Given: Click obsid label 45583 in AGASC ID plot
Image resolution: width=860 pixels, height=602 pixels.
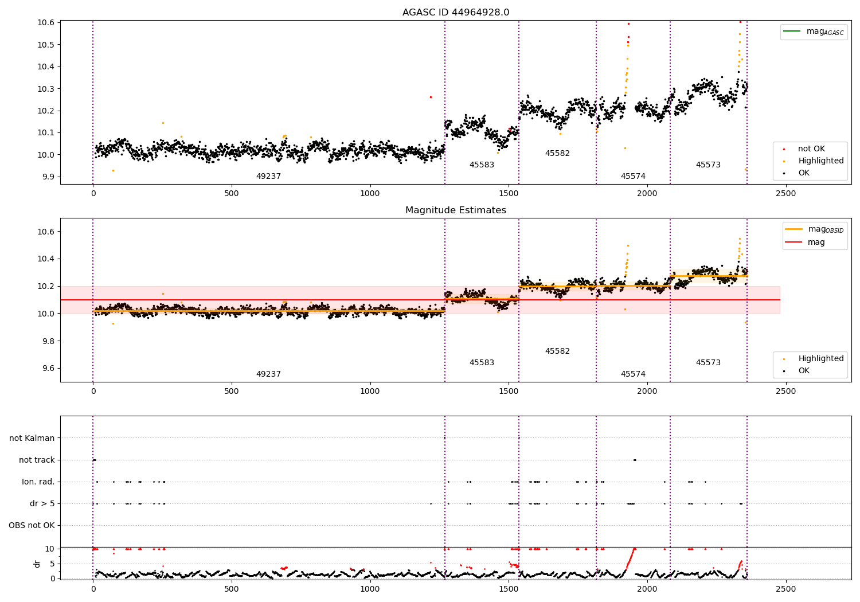Looking at the screenshot, I should (x=482, y=165).
